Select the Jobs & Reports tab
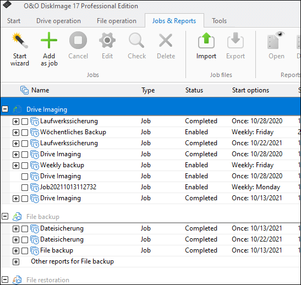Image resolution: width=301 pixels, height=285 pixels. (174, 21)
